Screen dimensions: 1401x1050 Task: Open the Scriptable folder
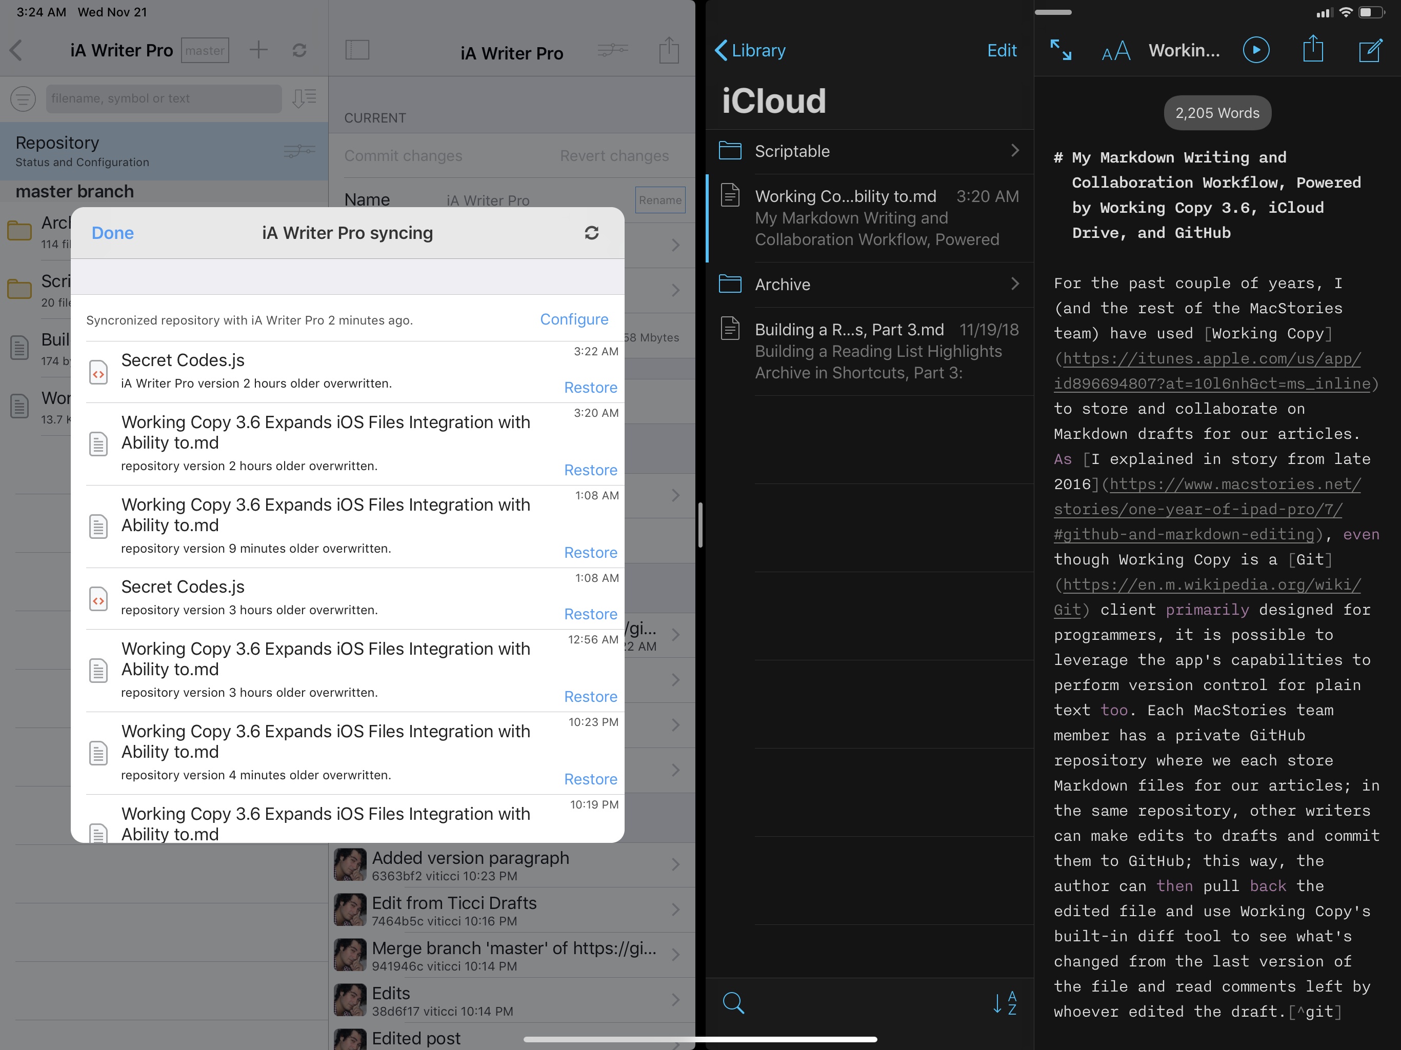(870, 151)
